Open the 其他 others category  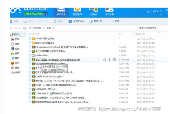(15, 68)
